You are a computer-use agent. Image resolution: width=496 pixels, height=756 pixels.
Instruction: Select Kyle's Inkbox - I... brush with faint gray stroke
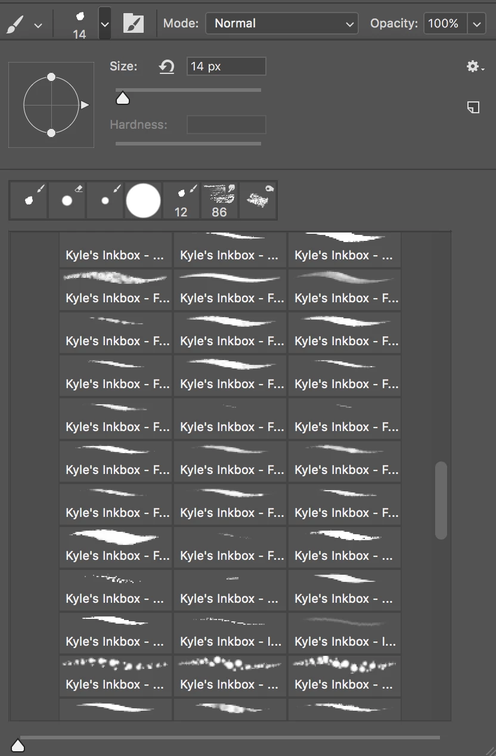345,633
